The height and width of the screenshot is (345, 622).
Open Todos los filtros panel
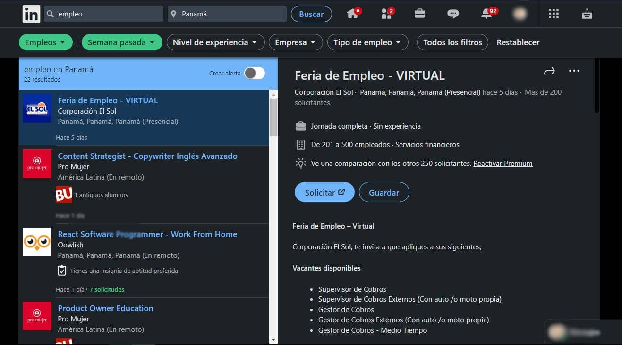pyautogui.click(x=452, y=42)
